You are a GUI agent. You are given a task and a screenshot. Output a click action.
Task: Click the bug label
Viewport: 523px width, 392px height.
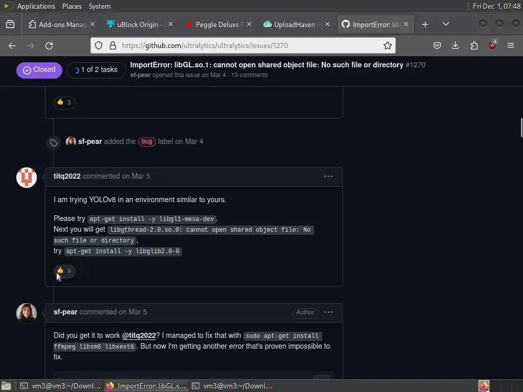147,141
